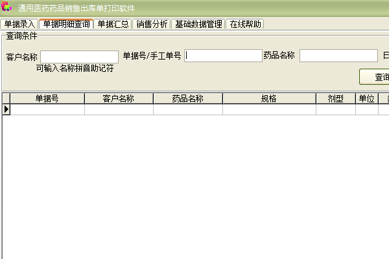389x259 pixels.
Task: Click the 剂型 column header
Action: 335,98
